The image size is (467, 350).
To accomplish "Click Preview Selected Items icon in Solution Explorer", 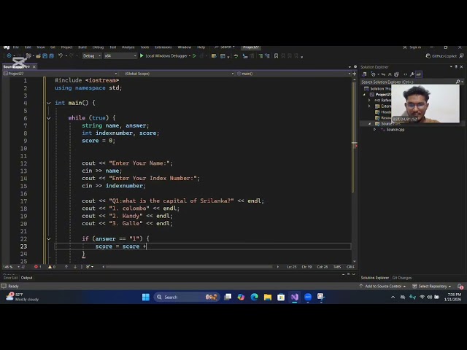I will (x=418, y=74).
